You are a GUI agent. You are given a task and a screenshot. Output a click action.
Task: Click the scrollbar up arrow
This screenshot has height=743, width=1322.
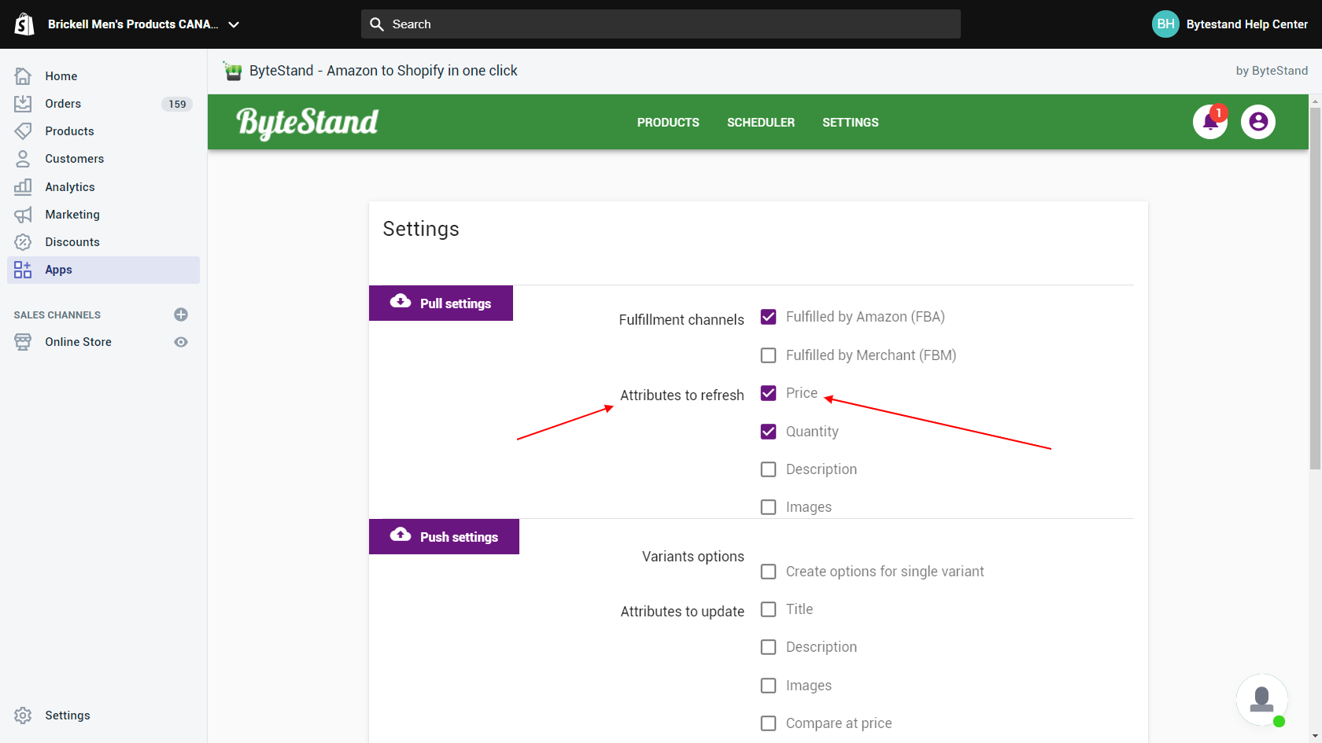click(1315, 101)
